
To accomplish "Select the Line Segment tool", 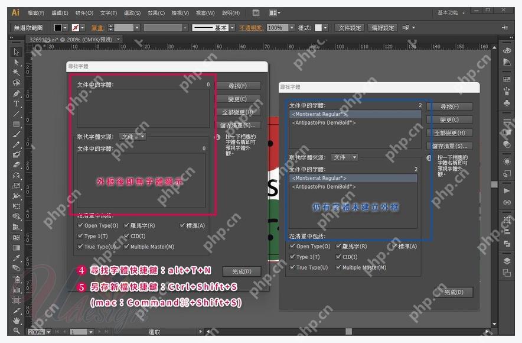I will pos(17,114).
